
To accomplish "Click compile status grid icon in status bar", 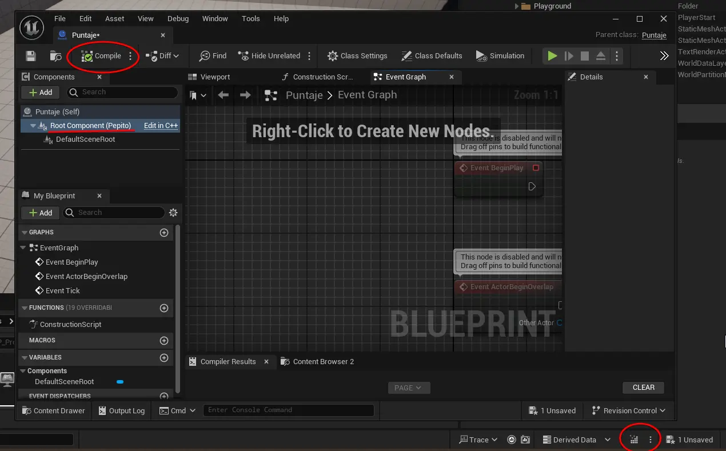I will [634, 440].
